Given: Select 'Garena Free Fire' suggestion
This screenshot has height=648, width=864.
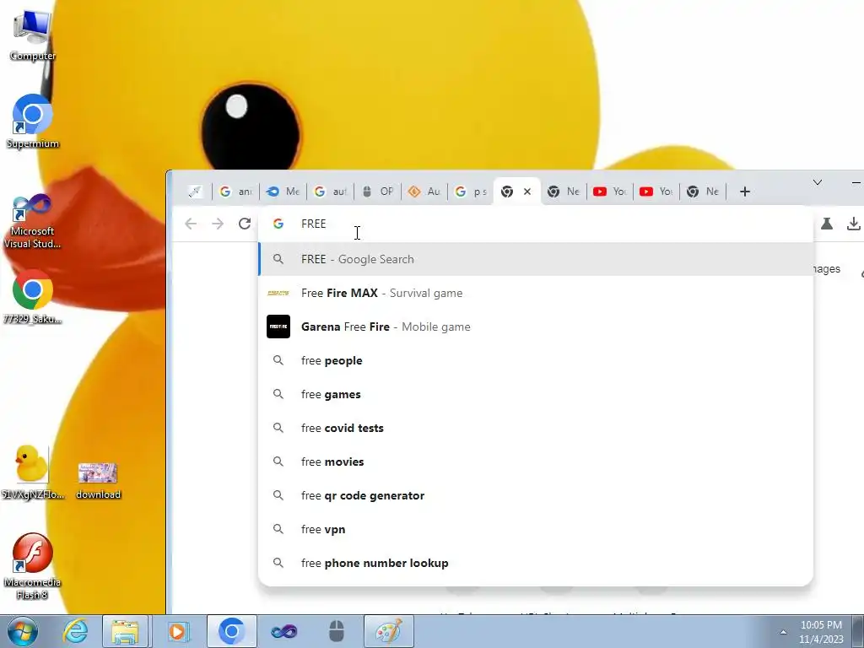Looking at the screenshot, I should tap(536, 327).
